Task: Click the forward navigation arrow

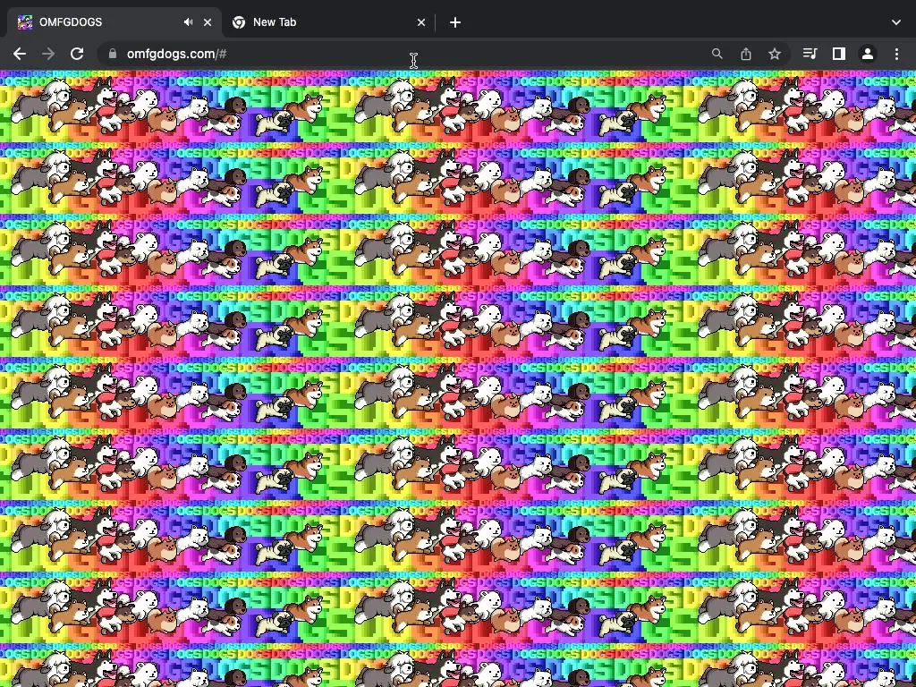Action: tap(48, 54)
